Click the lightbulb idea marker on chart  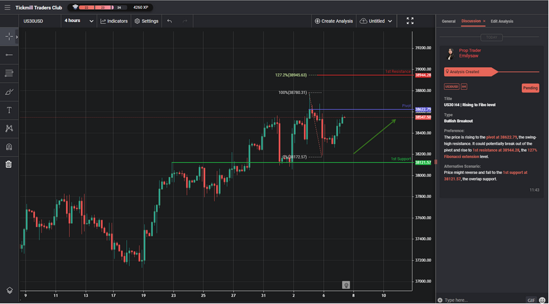tap(346, 285)
